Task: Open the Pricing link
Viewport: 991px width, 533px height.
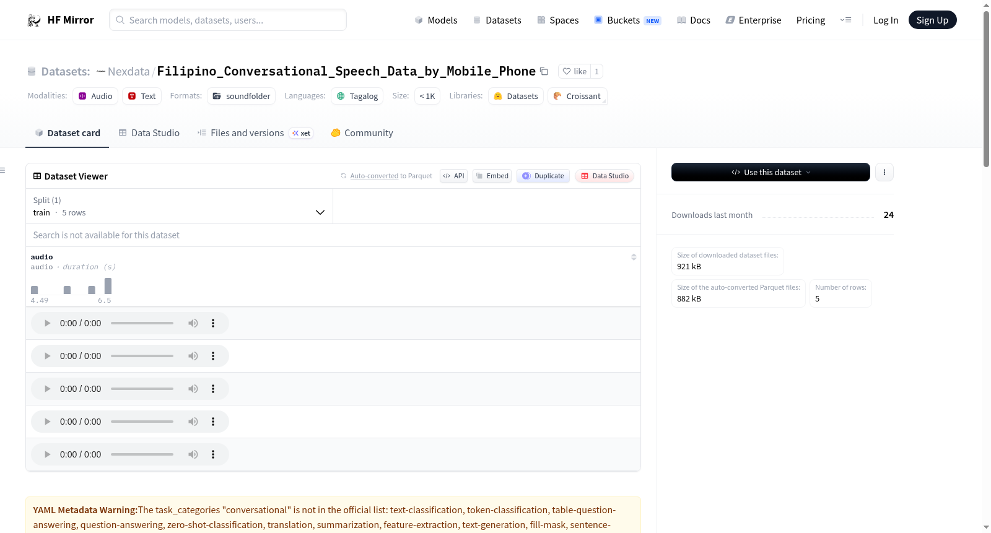Action: (x=811, y=20)
